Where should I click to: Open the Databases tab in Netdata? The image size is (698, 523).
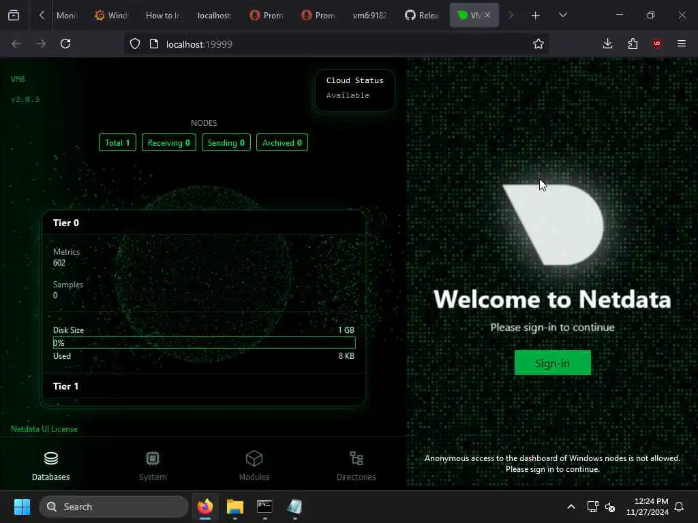(50, 466)
